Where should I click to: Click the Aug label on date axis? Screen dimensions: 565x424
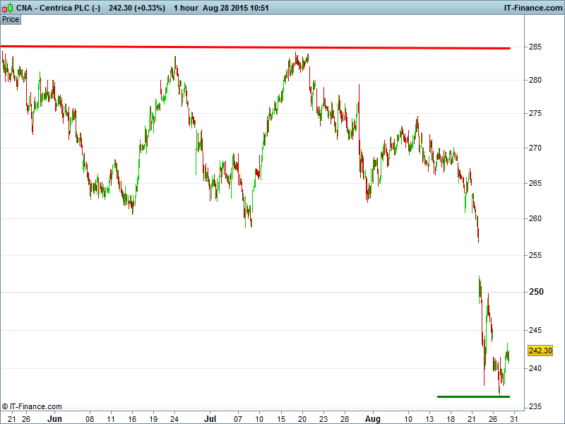pos(372,418)
